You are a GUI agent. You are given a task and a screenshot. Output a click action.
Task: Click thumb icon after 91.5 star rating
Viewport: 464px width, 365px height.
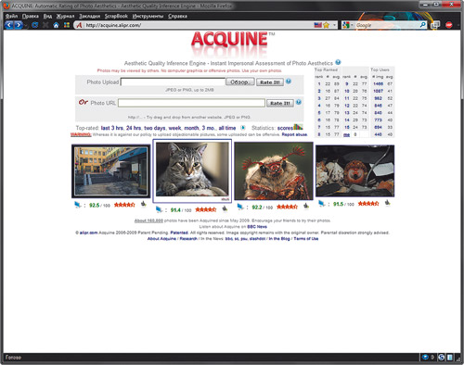(x=388, y=203)
